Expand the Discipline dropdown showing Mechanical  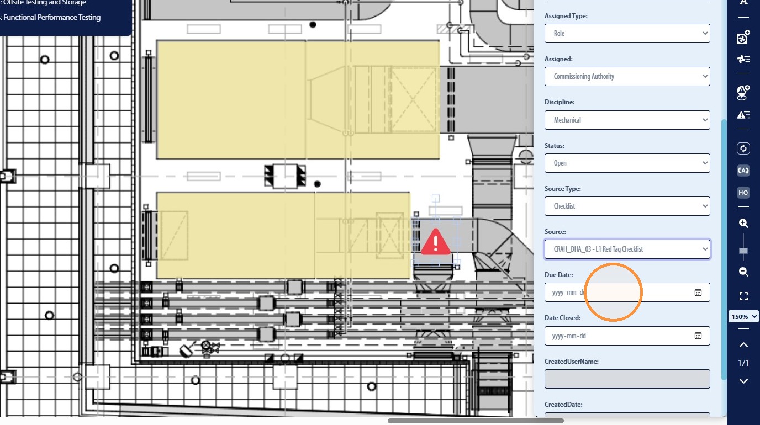click(x=627, y=120)
